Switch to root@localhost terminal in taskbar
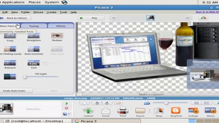The height and width of the screenshot is (123, 219). coord(37,121)
